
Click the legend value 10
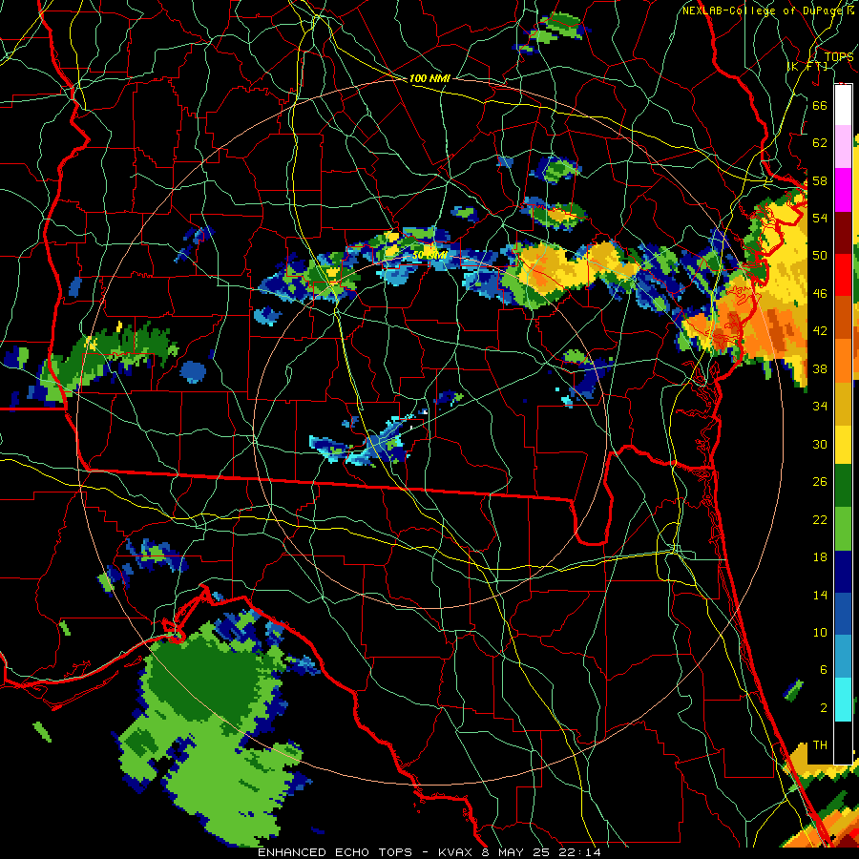[820, 632]
